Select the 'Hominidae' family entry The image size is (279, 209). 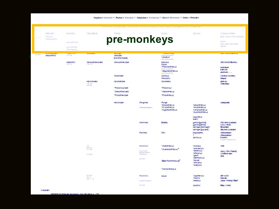click(119, 102)
